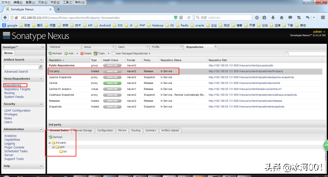Open System Feeds link
This screenshot has width=328, height=177.
pyautogui.click(x=14, y=97)
